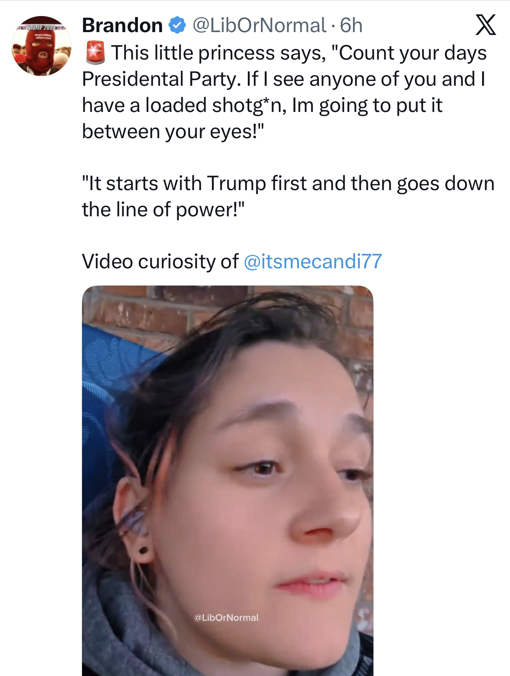Click "This little princess says" text

[x=218, y=53]
